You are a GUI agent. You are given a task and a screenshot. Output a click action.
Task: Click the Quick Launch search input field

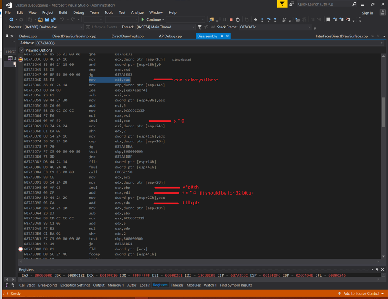point(324,4)
